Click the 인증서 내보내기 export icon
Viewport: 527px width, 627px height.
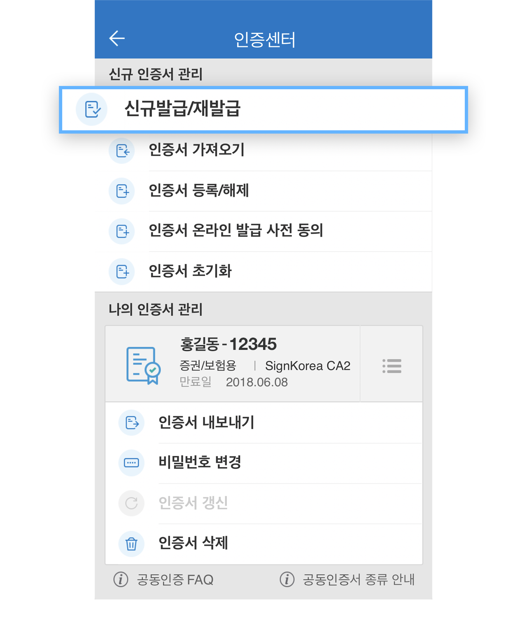click(x=132, y=422)
